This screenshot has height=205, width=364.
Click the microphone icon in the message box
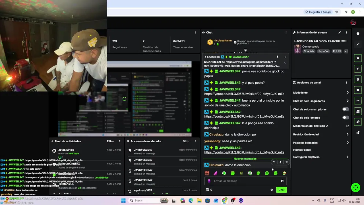(209, 181)
